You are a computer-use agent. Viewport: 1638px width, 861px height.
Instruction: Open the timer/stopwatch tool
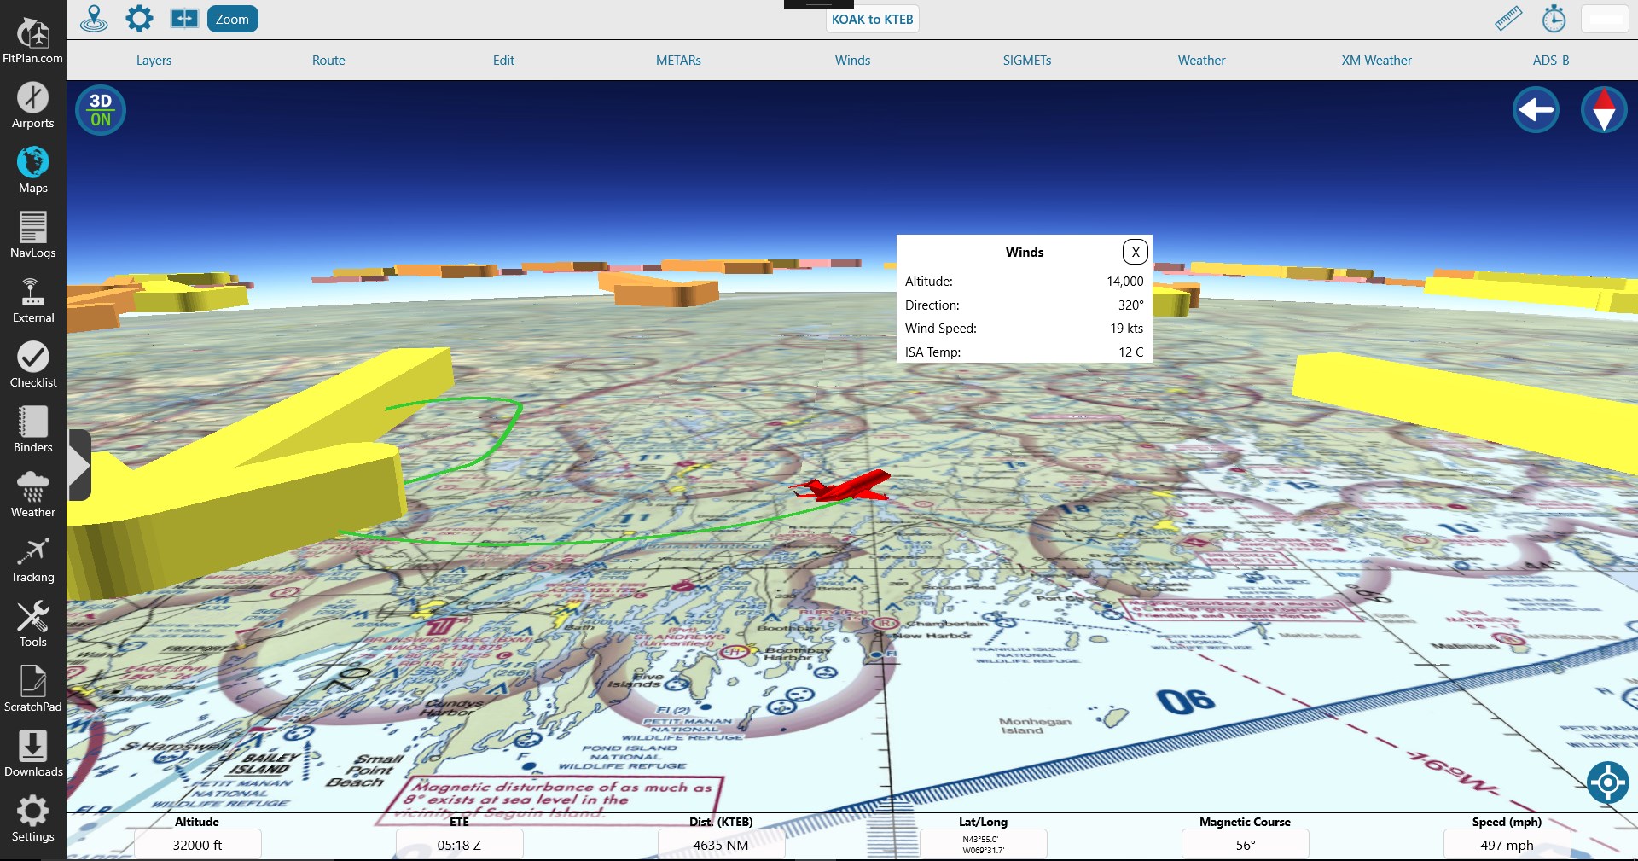point(1553,19)
